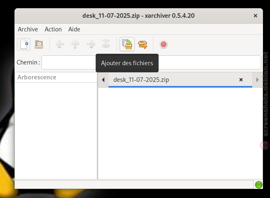
Task: Open the Archive menu
Action: coord(28,29)
